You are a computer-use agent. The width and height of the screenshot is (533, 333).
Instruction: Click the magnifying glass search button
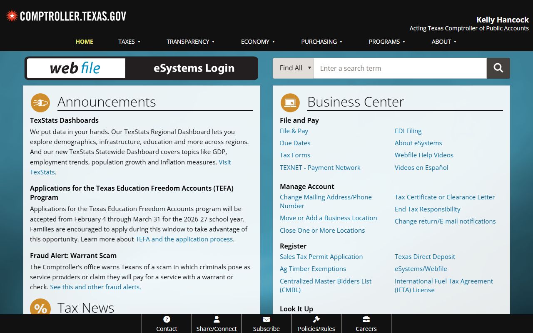[498, 68]
